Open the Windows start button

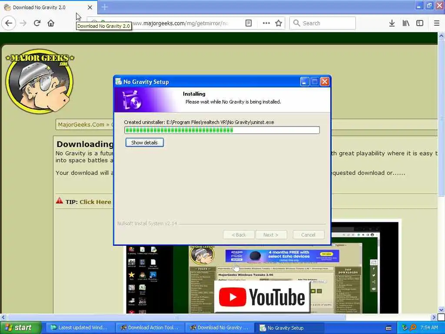[x=20, y=328]
